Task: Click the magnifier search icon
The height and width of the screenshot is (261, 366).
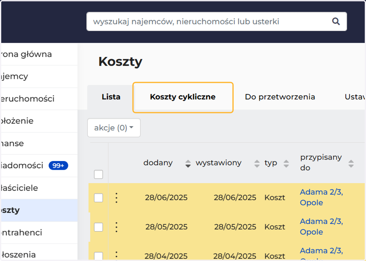Action: pyautogui.click(x=336, y=21)
